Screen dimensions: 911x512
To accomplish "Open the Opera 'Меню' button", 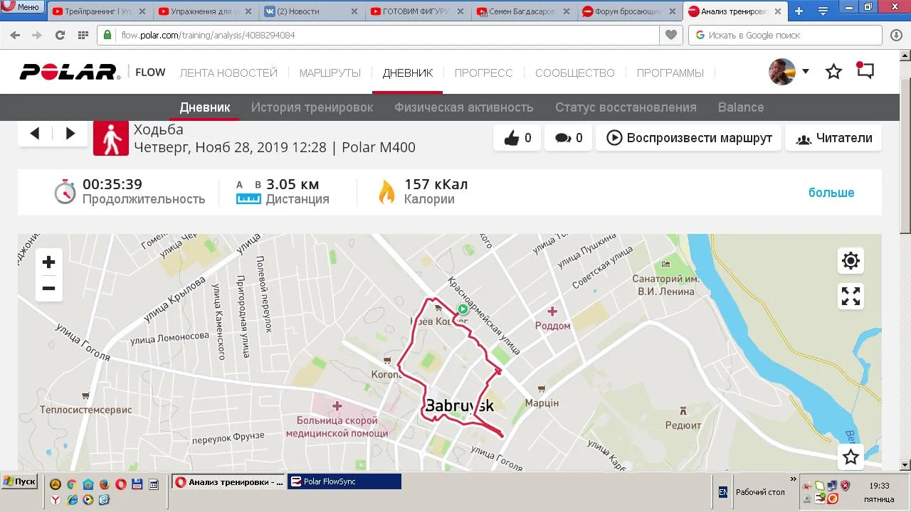I will click(23, 7).
